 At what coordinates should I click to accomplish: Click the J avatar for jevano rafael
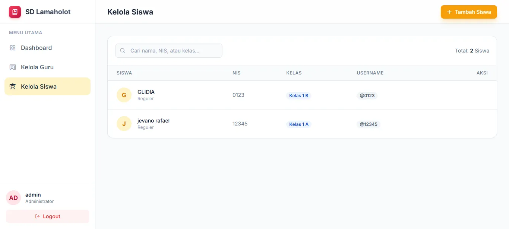coord(124,124)
